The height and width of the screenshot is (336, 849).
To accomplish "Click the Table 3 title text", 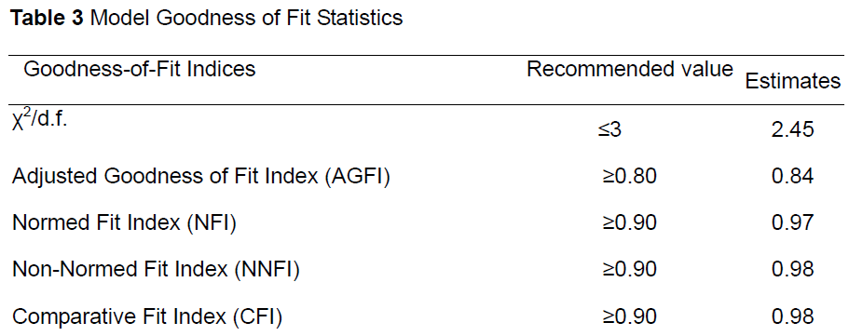I will tap(208, 19).
